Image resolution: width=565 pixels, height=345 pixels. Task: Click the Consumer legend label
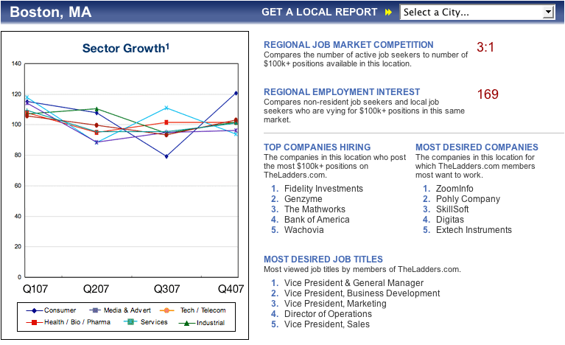coord(60,310)
